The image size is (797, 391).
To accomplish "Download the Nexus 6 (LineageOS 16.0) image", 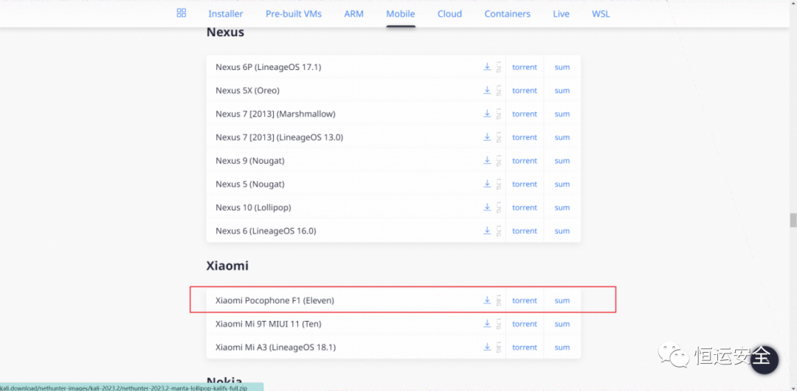I will (x=487, y=230).
